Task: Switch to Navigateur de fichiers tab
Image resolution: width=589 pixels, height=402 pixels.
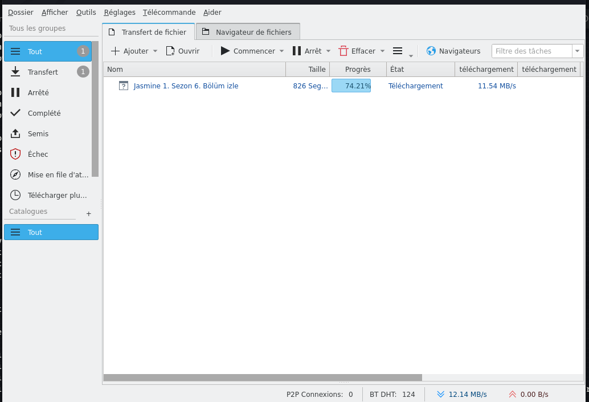Action: click(248, 31)
